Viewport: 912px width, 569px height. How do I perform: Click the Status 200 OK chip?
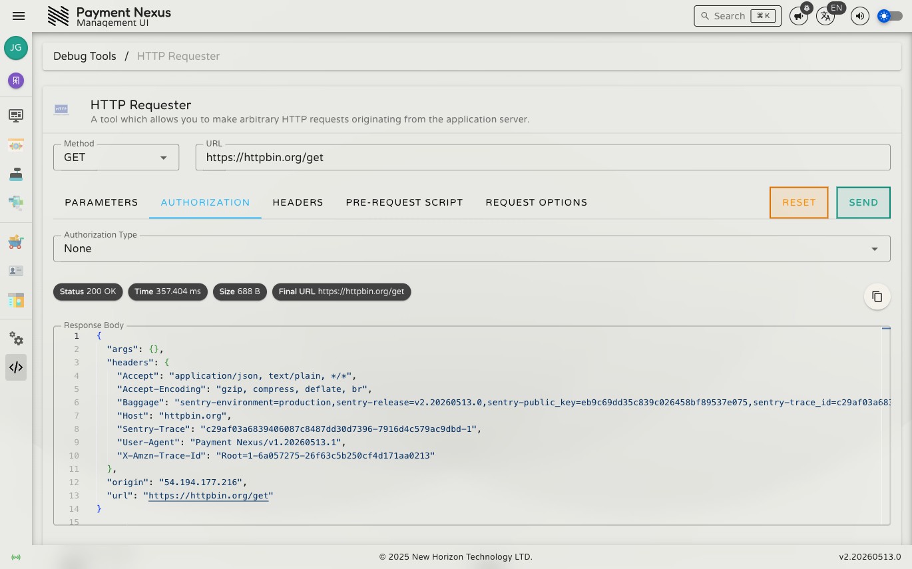(88, 291)
